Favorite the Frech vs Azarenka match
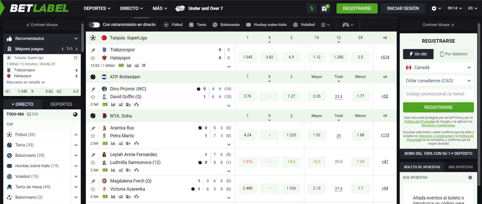Screen dimensions: 482x204 (93, 189)
